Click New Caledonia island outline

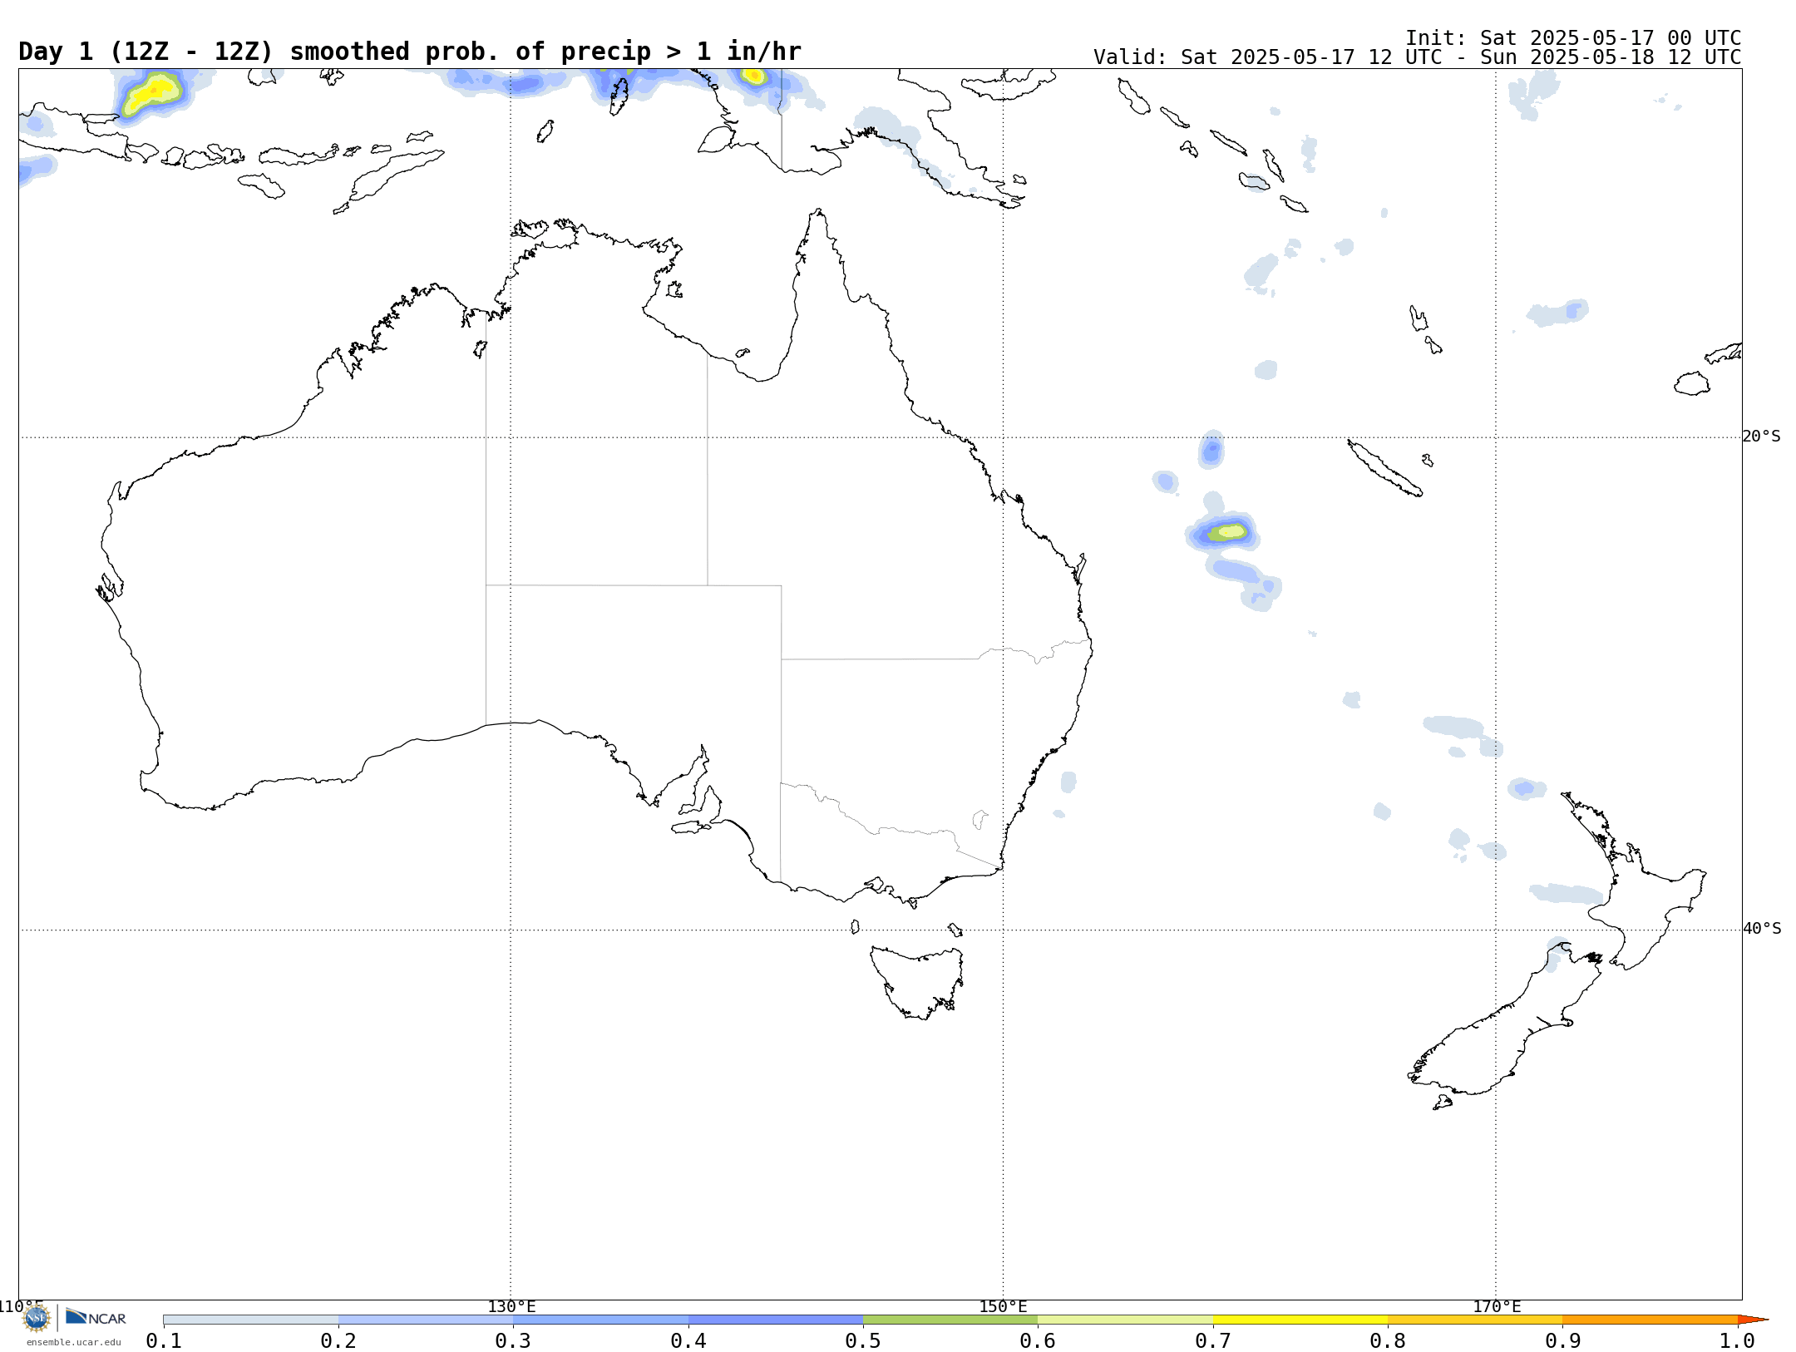pyautogui.click(x=1384, y=468)
